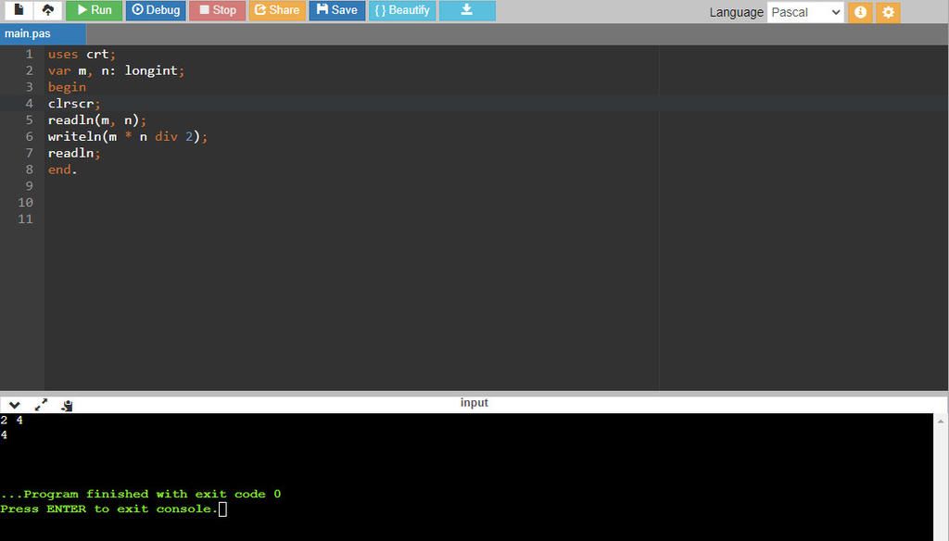Beautify the source code
Image resolution: width=949 pixels, height=541 pixels.
pyautogui.click(x=402, y=10)
